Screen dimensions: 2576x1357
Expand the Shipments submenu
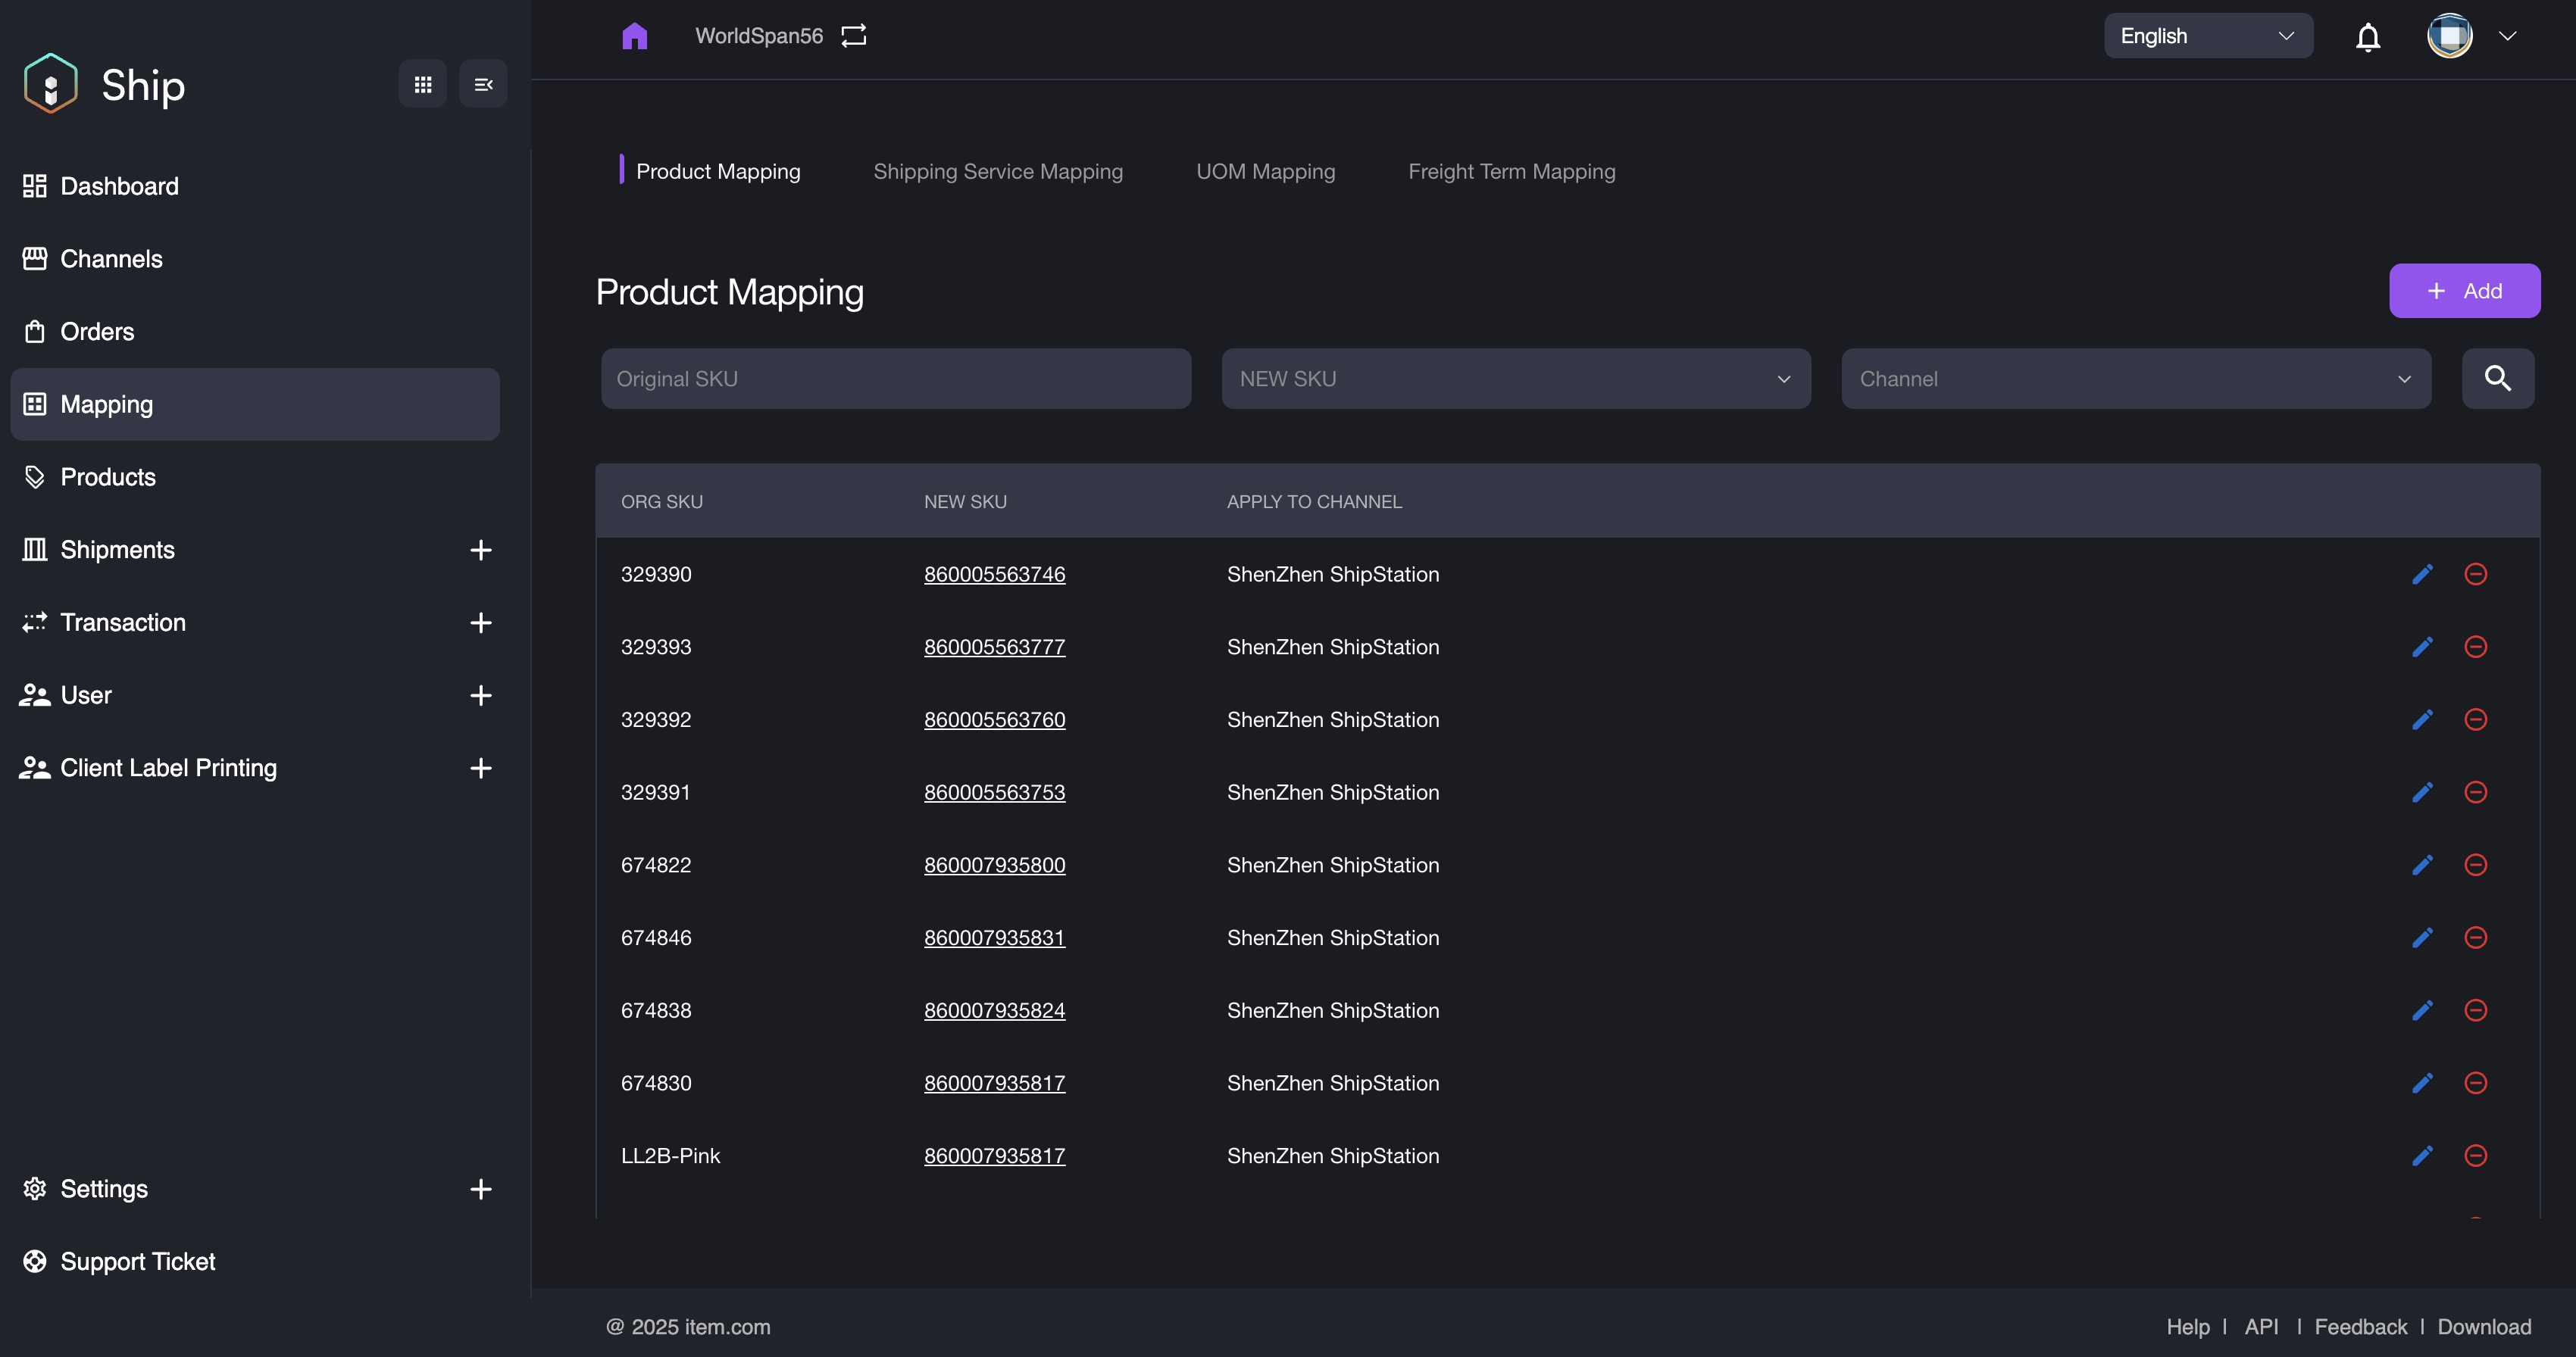pyautogui.click(x=480, y=550)
